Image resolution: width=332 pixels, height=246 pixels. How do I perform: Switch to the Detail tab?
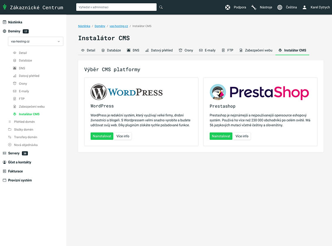(x=88, y=50)
